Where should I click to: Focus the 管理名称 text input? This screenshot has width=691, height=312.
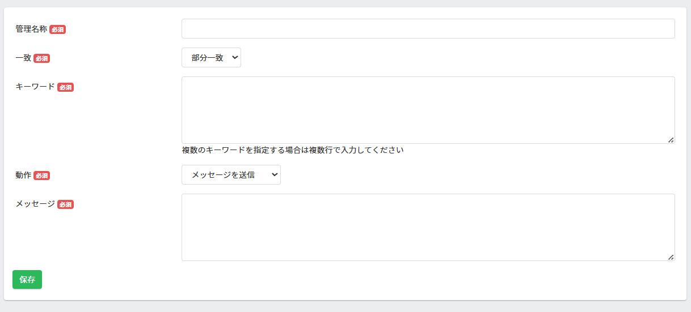click(428, 29)
